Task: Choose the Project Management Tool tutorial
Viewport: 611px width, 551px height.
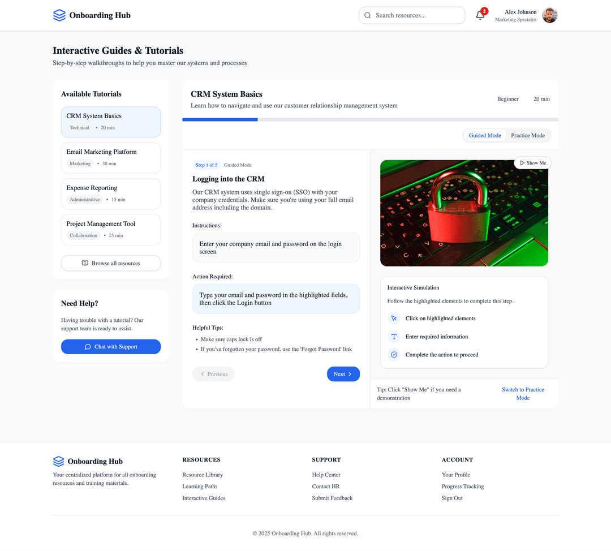Action: click(111, 230)
